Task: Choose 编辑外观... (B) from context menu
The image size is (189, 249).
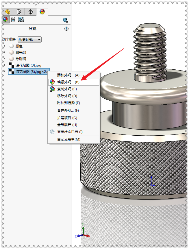Action: [74, 82]
